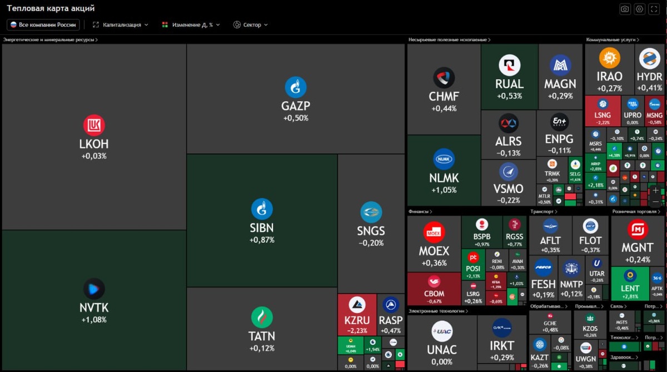667x372 pixels.
Task: Open the MSNG tile
Action: [654, 111]
